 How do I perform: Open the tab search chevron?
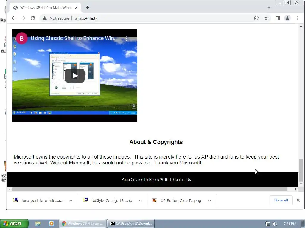269,8
